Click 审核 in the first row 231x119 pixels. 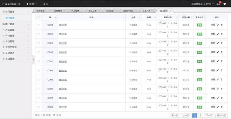coord(213,25)
